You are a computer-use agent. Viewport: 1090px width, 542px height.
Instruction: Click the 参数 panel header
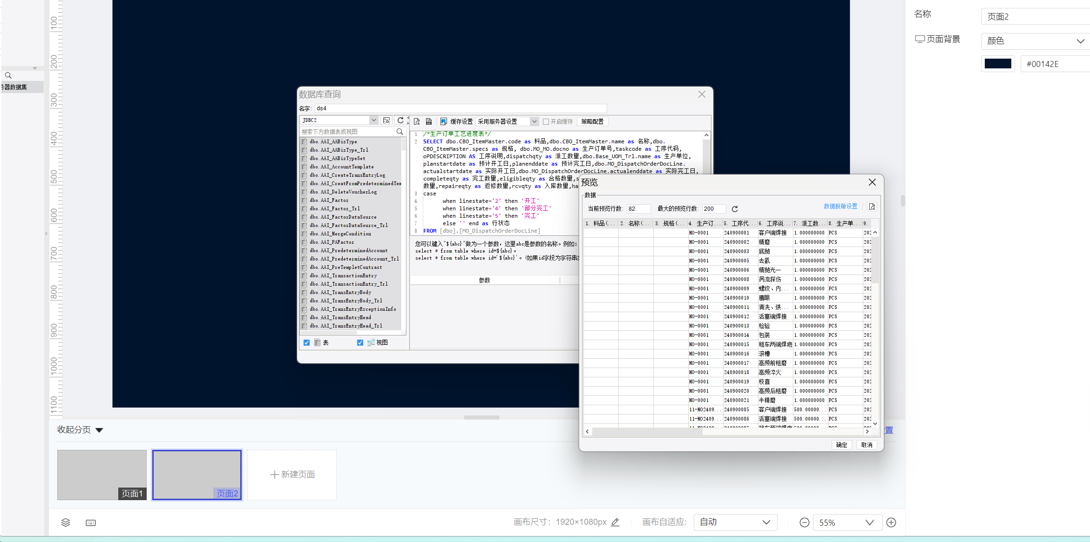(484, 280)
